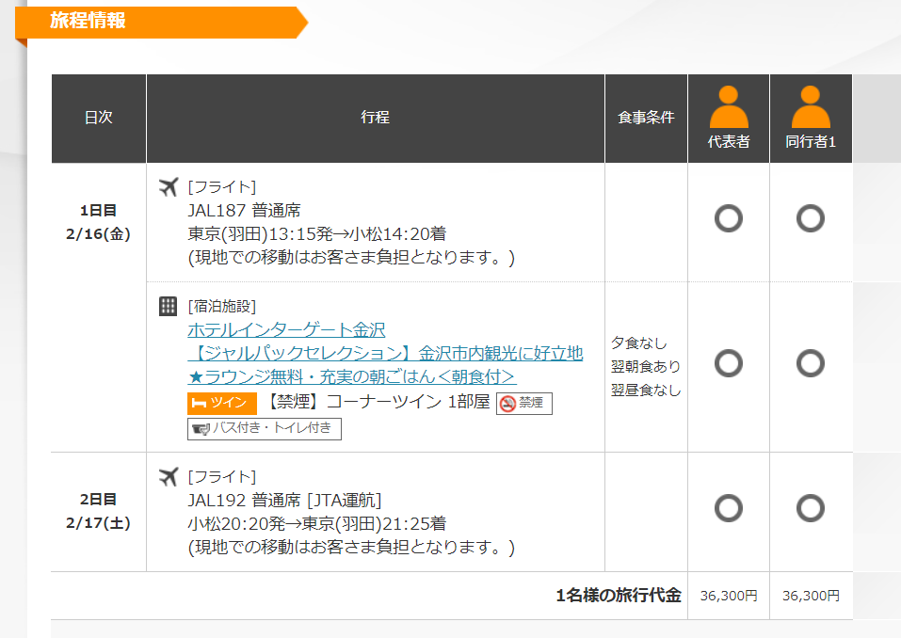Click the [フライト] label on day 1

pos(222,186)
